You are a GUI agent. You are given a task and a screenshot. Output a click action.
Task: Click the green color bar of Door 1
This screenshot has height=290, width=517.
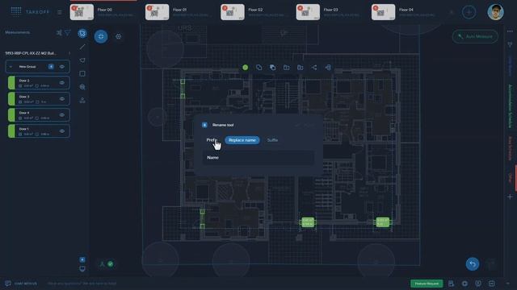point(11,131)
